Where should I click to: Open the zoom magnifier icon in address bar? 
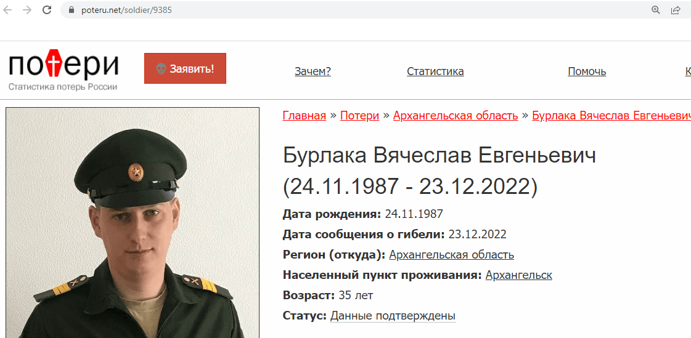pos(656,10)
